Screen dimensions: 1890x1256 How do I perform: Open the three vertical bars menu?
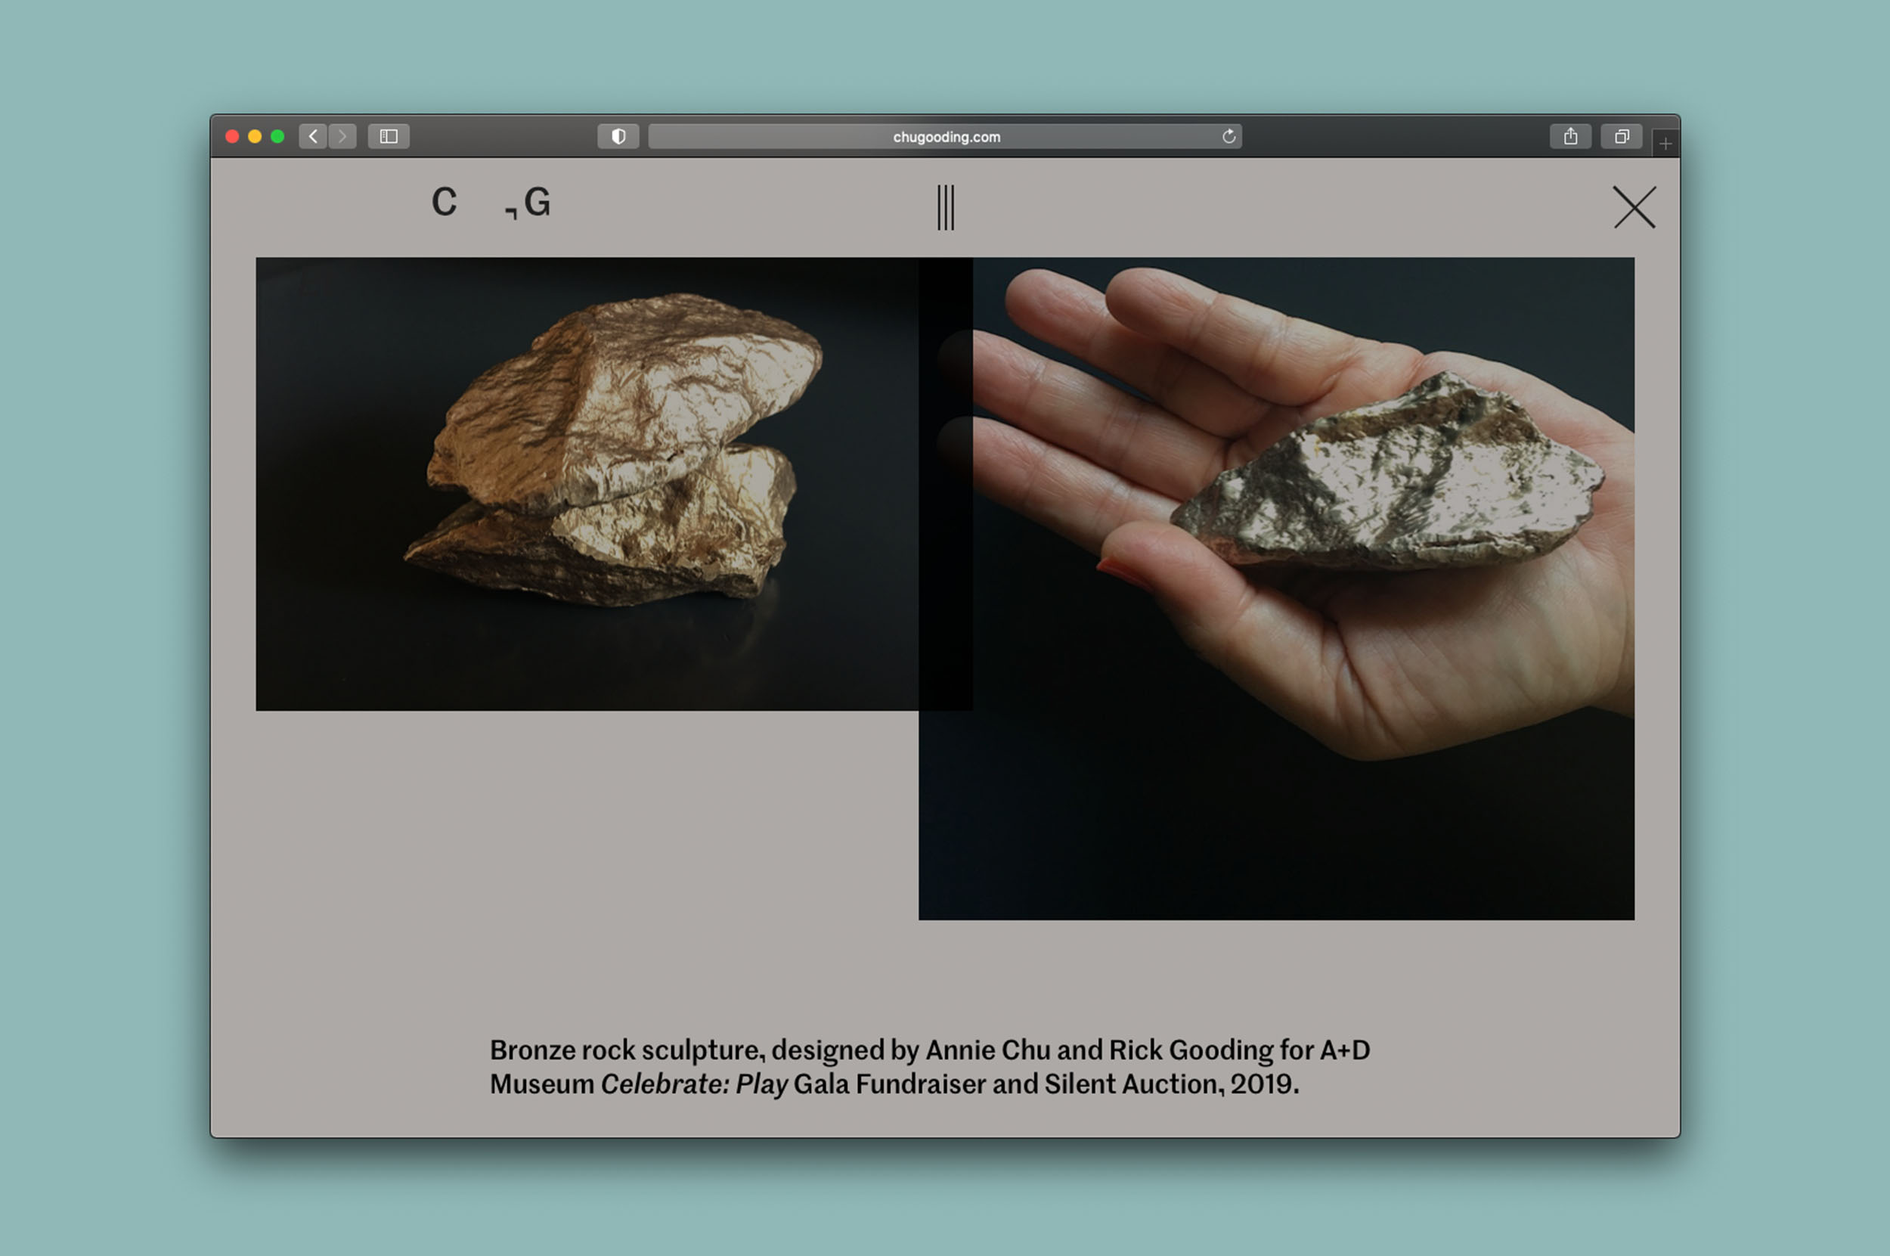(945, 207)
